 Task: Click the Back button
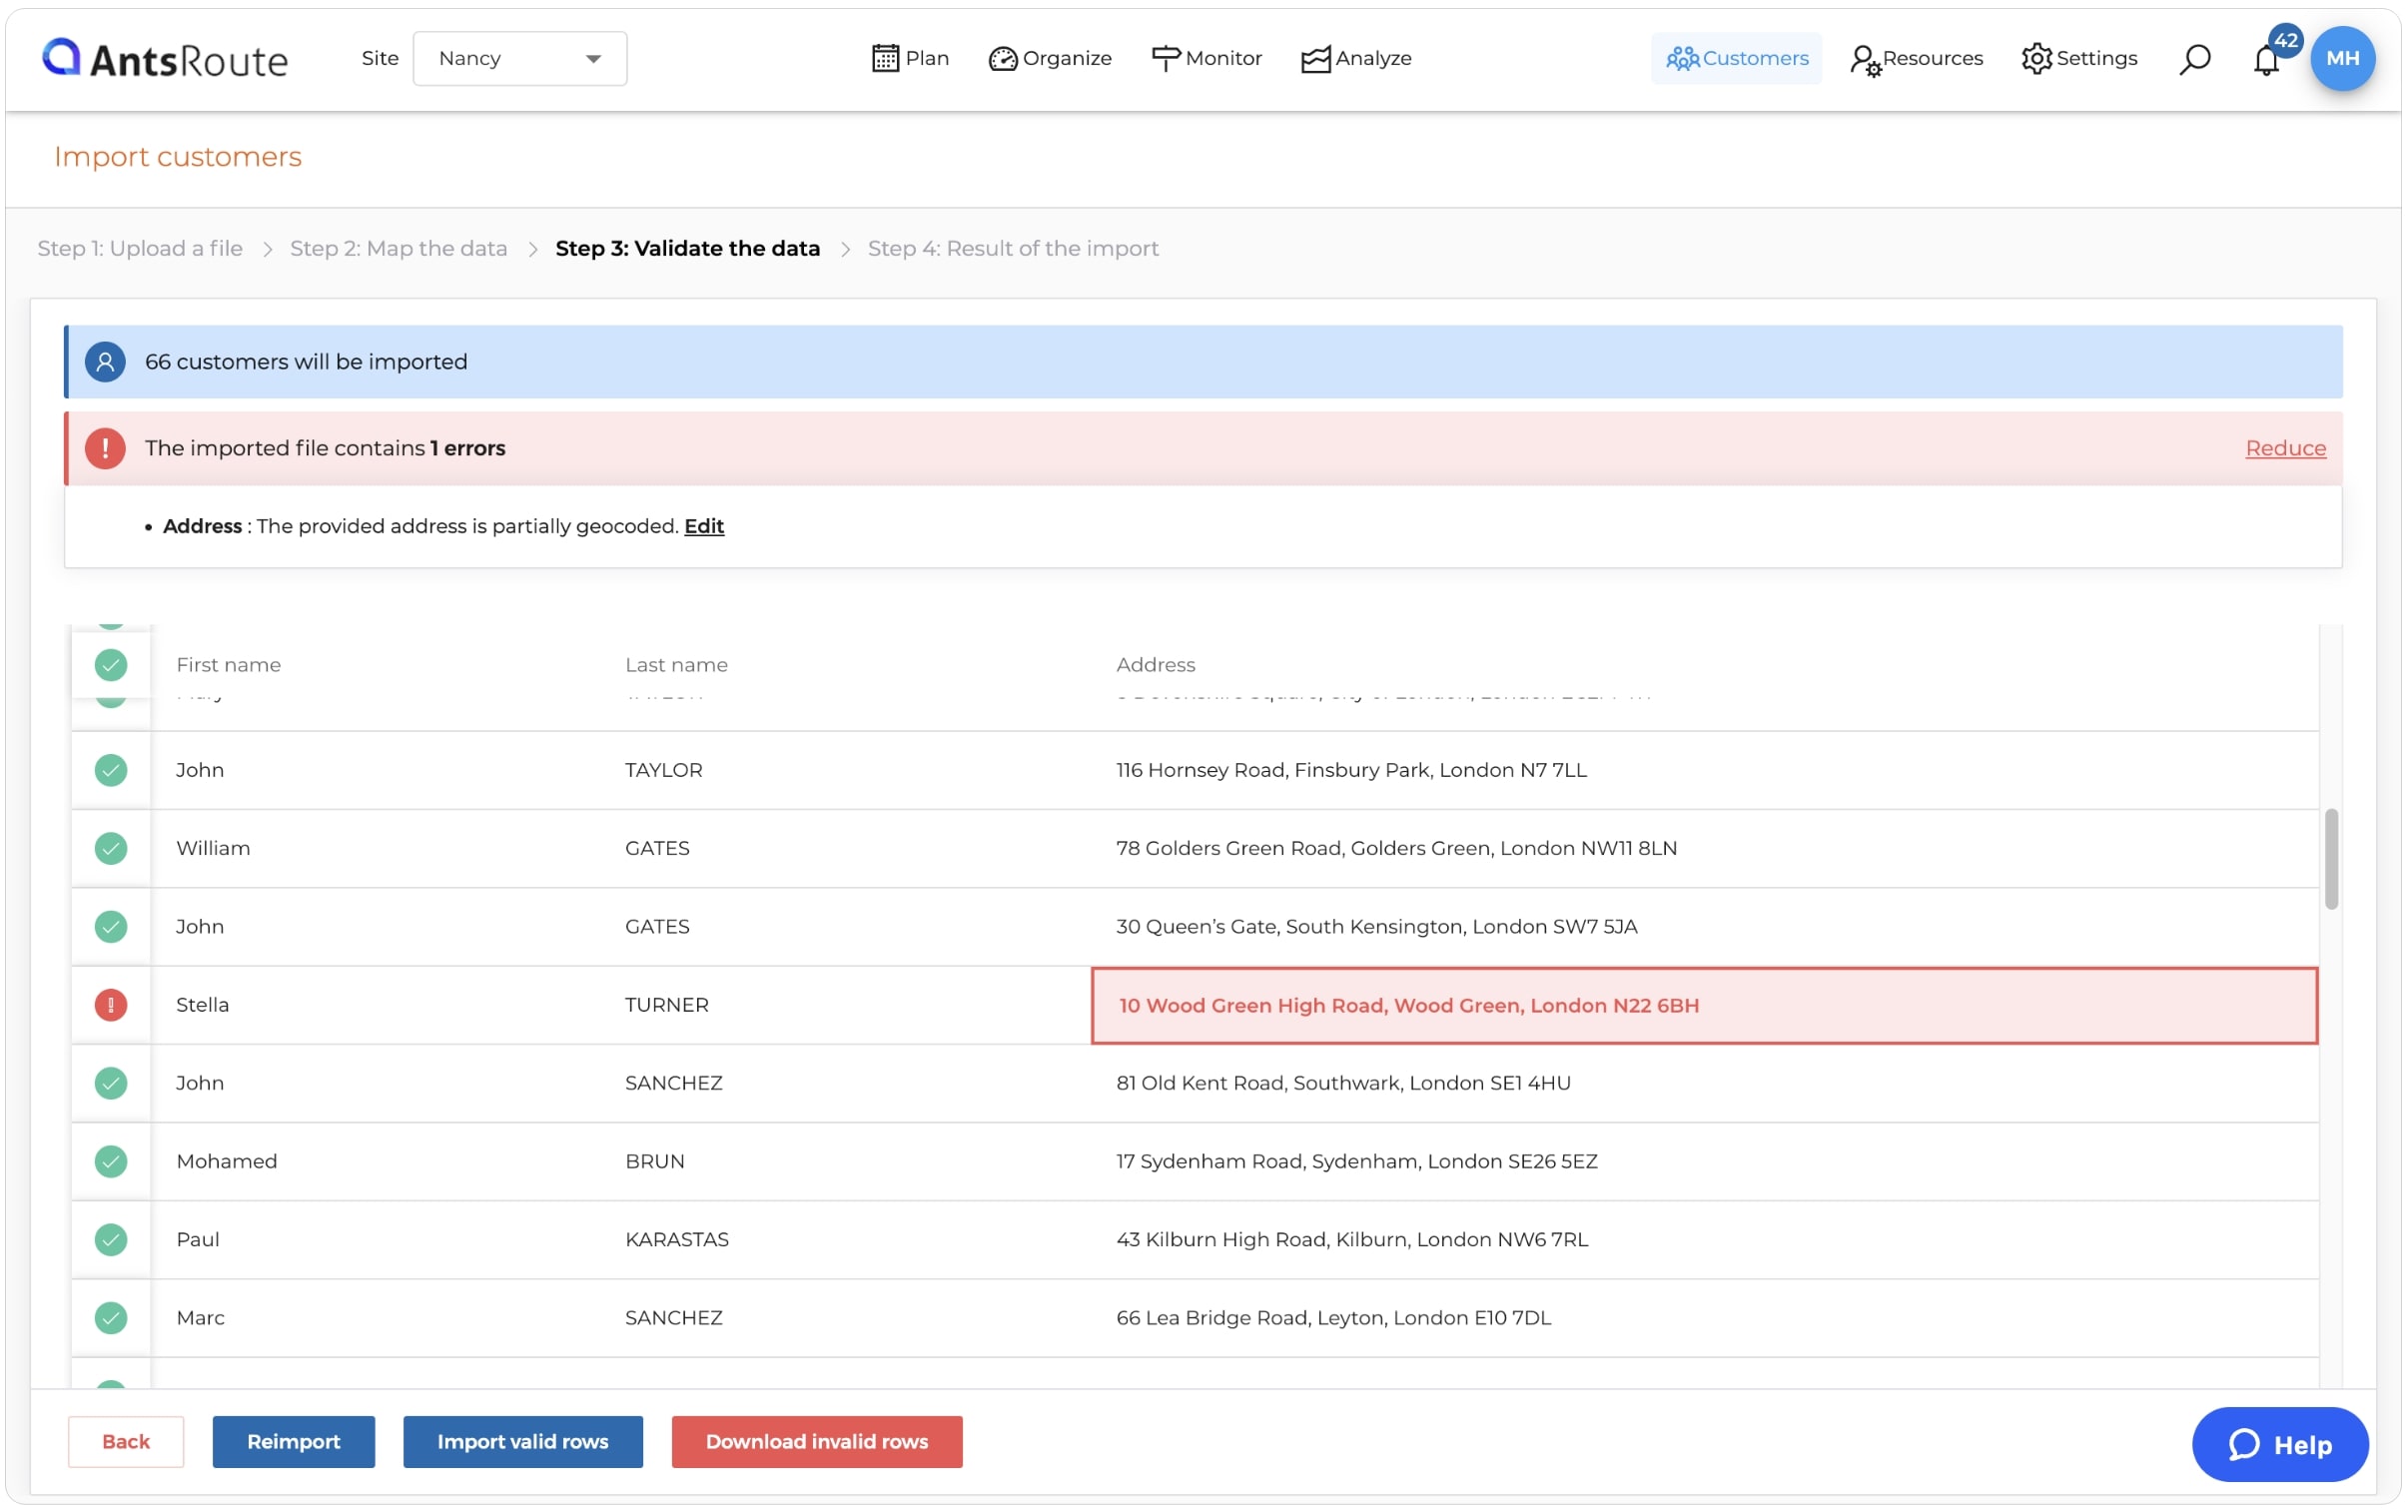click(126, 1441)
